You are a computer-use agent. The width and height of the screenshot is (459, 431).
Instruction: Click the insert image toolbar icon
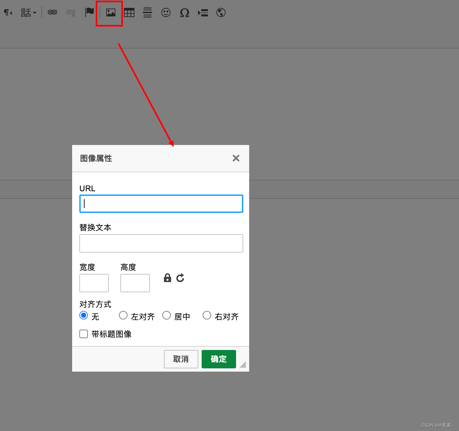(x=111, y=13)
